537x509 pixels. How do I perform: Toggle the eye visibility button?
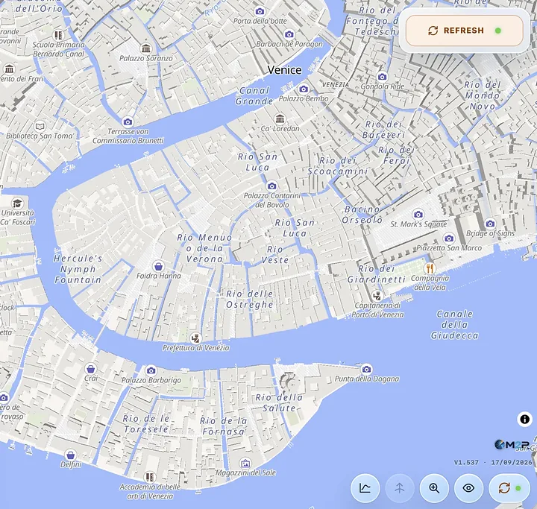pyautogui.click(x=468, y=488)
